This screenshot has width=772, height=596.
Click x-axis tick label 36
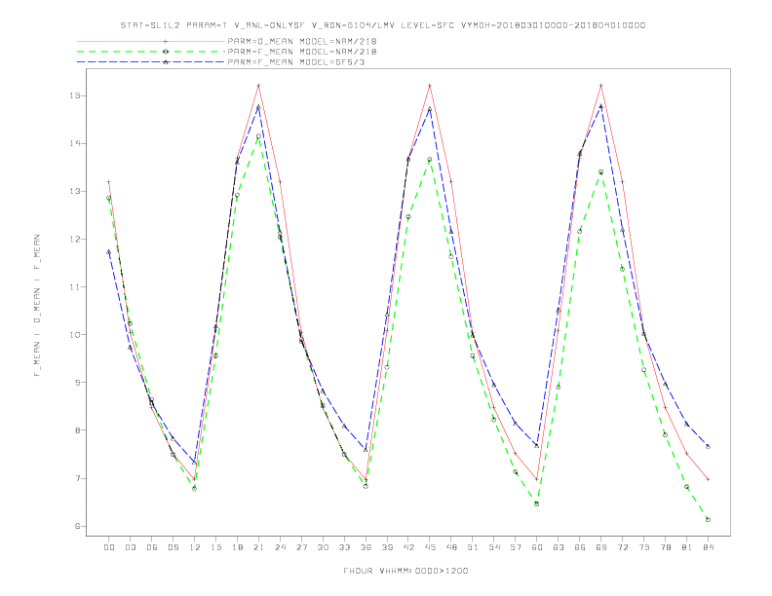click(x=366, y=547)
